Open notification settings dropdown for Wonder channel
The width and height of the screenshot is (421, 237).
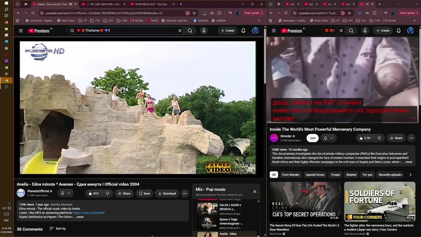(328, 138)
